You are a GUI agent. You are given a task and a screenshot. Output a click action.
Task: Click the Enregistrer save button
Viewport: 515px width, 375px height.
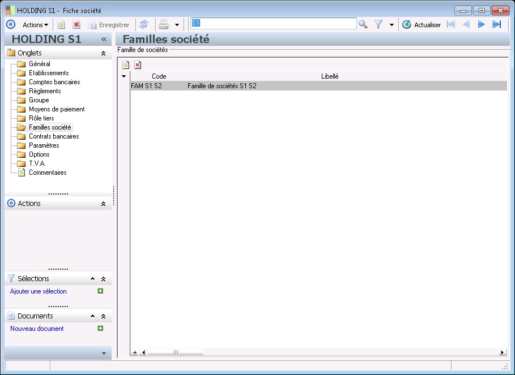point(109,25)
